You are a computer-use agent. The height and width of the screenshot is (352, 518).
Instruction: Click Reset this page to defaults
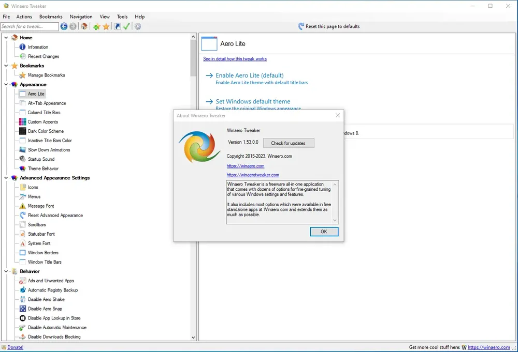[329, 26]
